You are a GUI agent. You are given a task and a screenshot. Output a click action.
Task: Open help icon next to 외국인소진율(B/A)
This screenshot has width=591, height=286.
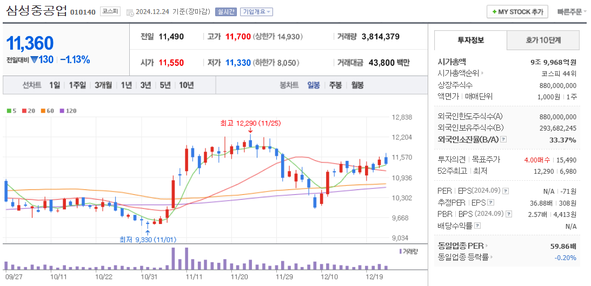[503, 140]
